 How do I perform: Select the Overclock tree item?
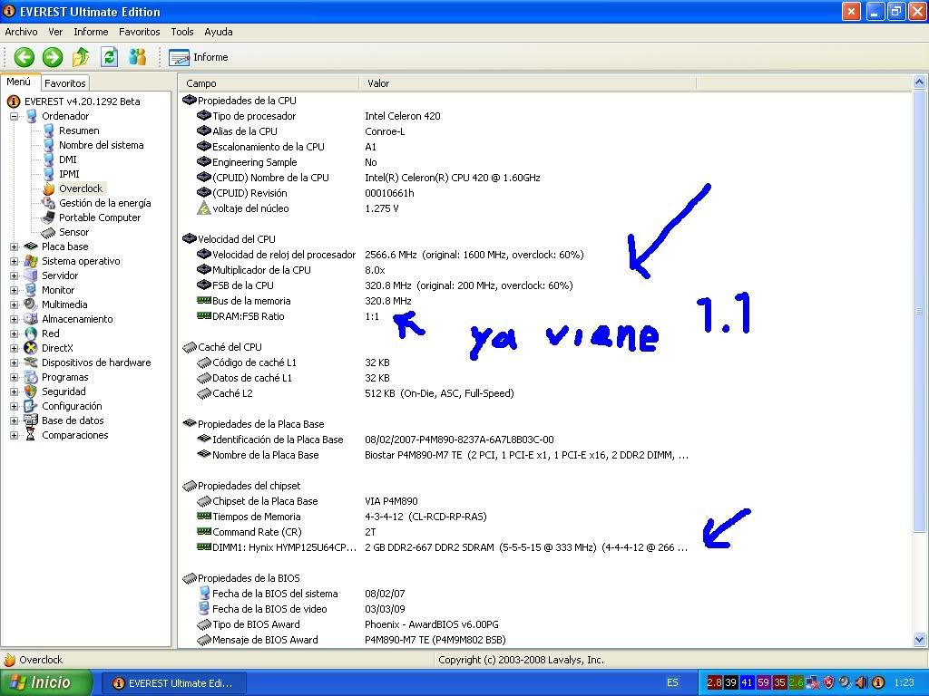(81, 188)
